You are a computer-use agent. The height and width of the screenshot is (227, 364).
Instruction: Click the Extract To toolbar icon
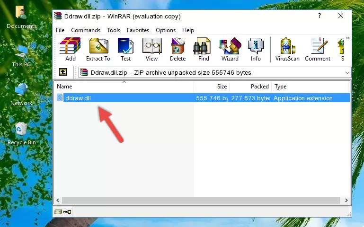click(x=98, y=49)
